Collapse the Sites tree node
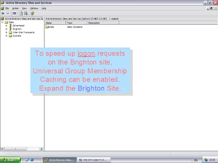The image size is (218, 163). [2, 22]
